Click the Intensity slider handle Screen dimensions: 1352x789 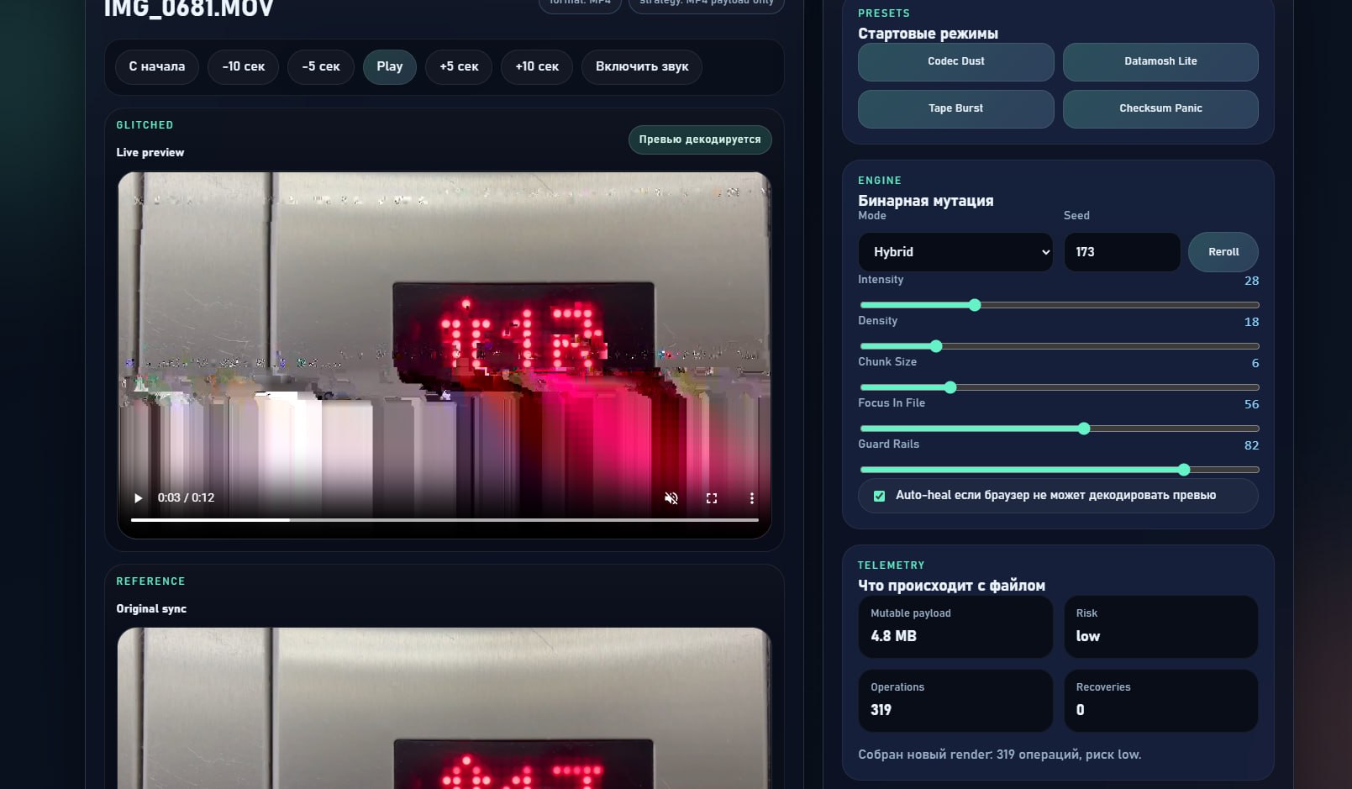coord(975,305)
